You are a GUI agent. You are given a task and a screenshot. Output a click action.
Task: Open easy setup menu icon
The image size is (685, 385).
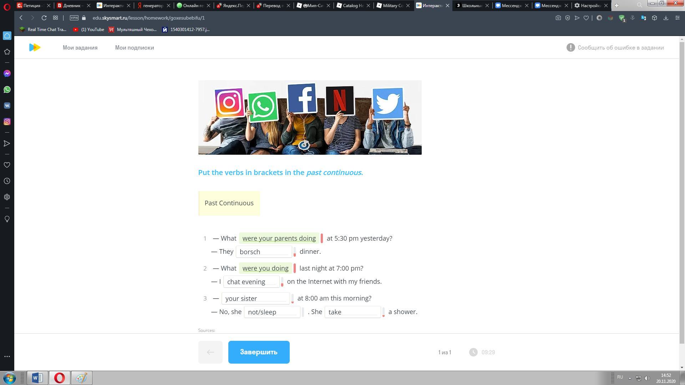coord(678,18)
